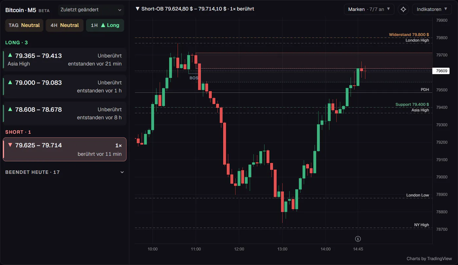Click the crosshair target icon button
Image resolution: width=458 pixels, height=265 pixels.
point(403,9)
